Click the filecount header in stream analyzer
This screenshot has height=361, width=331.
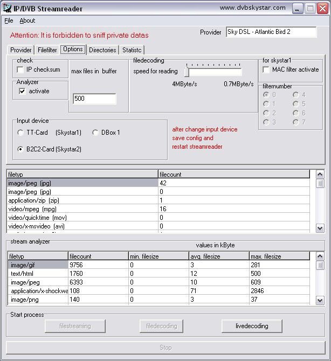tap(98, 256)
